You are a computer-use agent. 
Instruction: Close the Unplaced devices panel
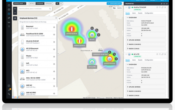coord(56,18)
